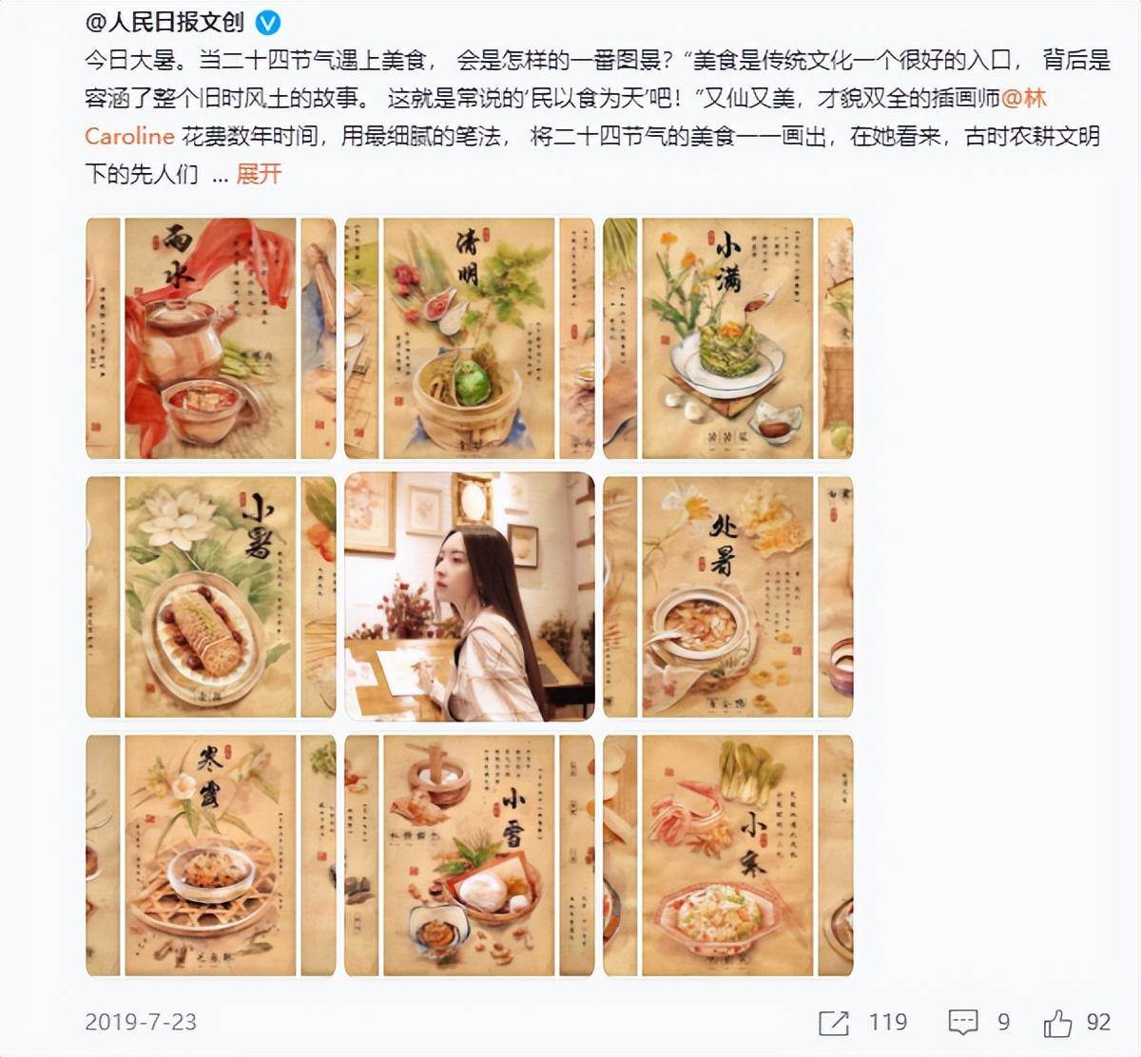Click the like count 92
The height and width of the screenshot is (1057, 1141).
click(1099, 1023)
